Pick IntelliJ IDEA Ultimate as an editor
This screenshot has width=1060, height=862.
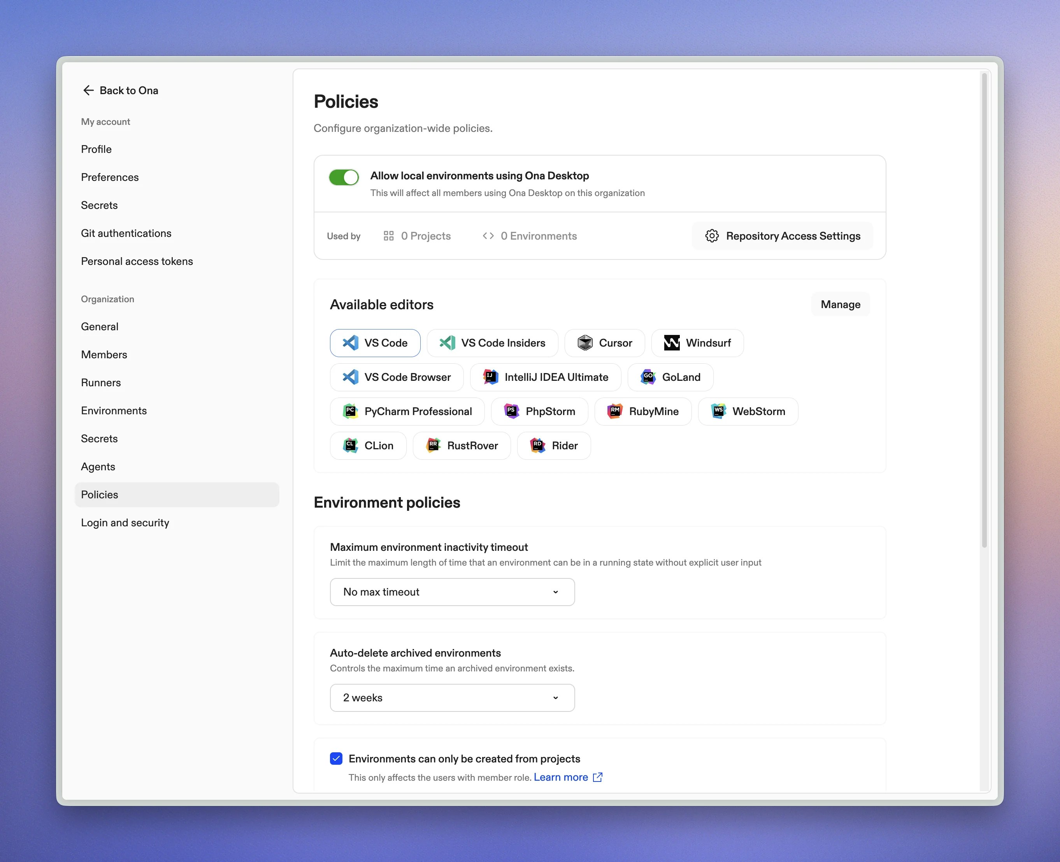(546, 377)
